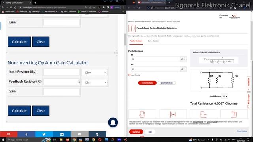Open a new tab in the Chrome window
This screenshot has height=142, width=253.
pos(35,3)
